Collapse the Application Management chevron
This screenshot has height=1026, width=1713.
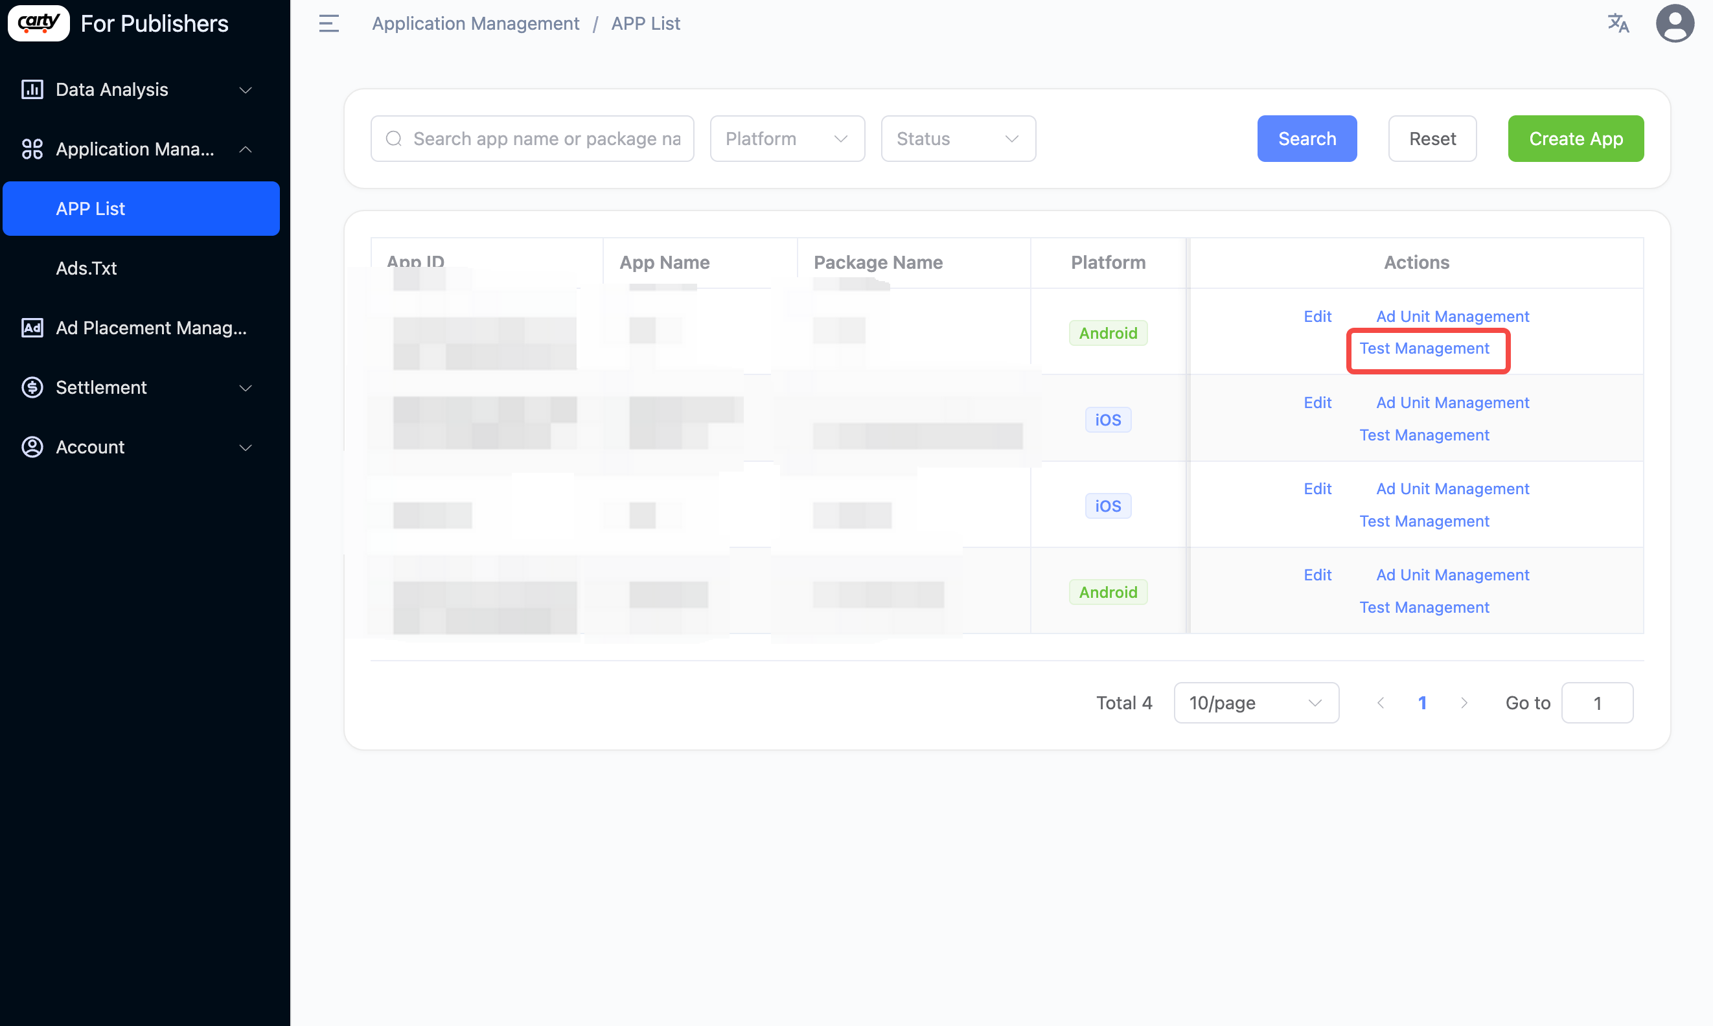coord(246,150)
